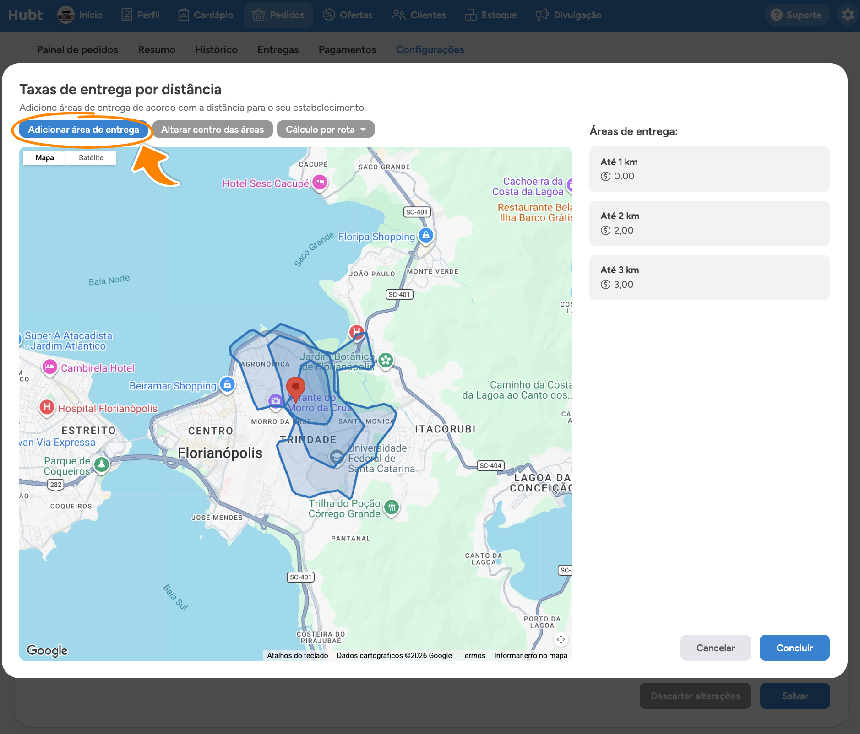This screenshot has height=734, width=860.
Task: Go to the Estoque section
Action: point(490,15)
